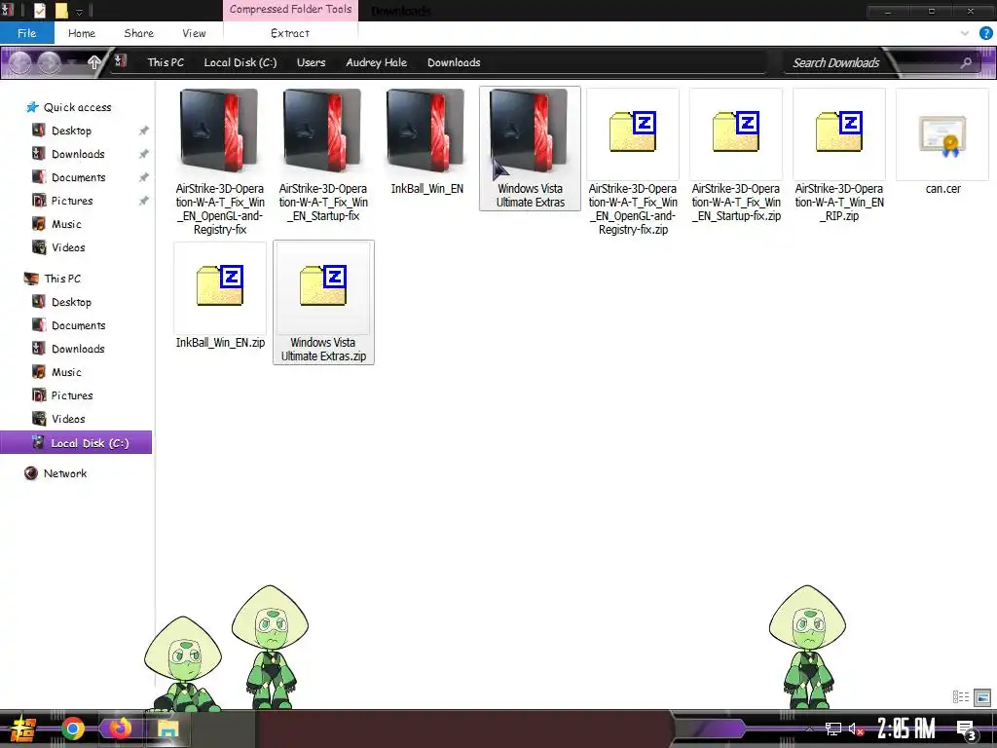Click This PC in the address bar
The image size is (997, 748).
166,62
